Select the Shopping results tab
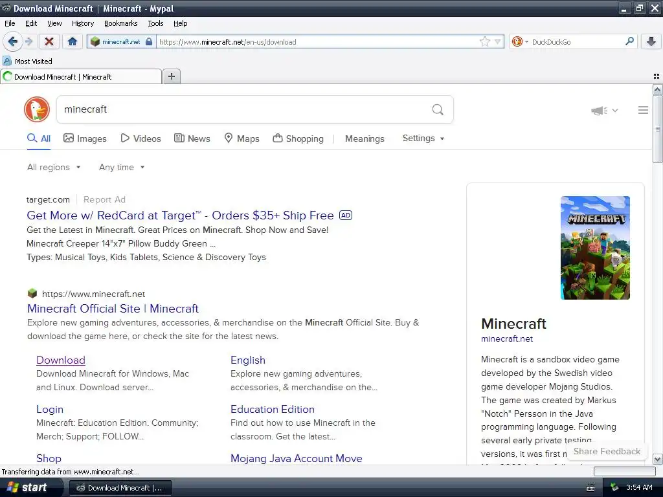Image resolution: width=663 pixels, height=497 pixels. click(298, 138)
